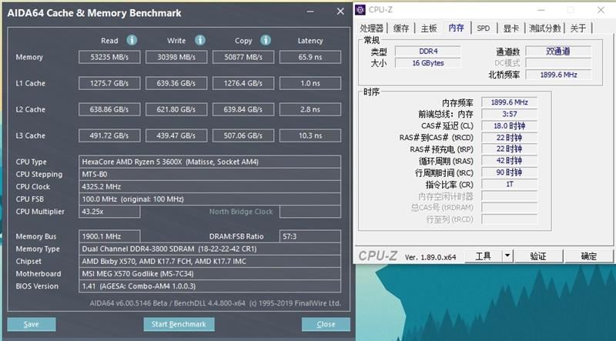Click the 工具 button in CPU-Z
Screen dimensions: 616x341
pyautogui.click(x=484, y=256)
